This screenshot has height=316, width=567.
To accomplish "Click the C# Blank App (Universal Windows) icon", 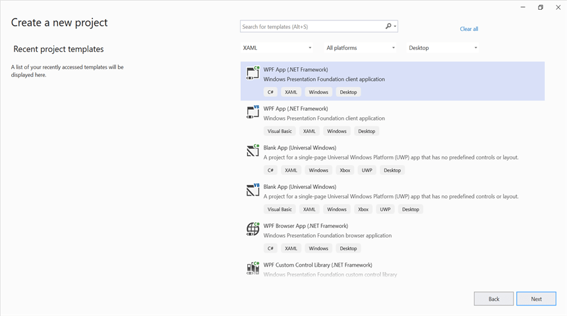I will coord(253,151).
